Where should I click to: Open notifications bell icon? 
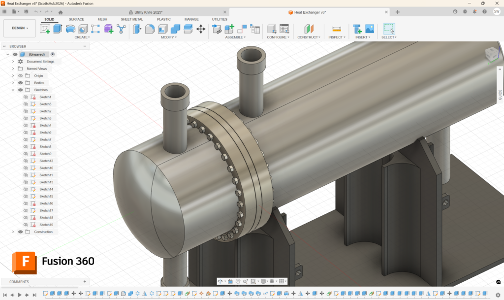point(475,11)
